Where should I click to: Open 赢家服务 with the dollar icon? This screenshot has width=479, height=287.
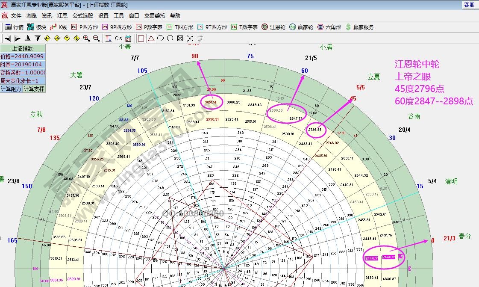click(x=356, y=27)
